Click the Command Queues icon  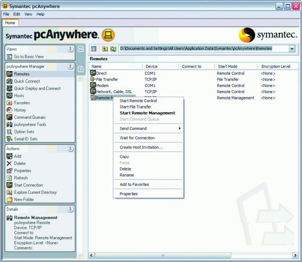click(10, 117)
